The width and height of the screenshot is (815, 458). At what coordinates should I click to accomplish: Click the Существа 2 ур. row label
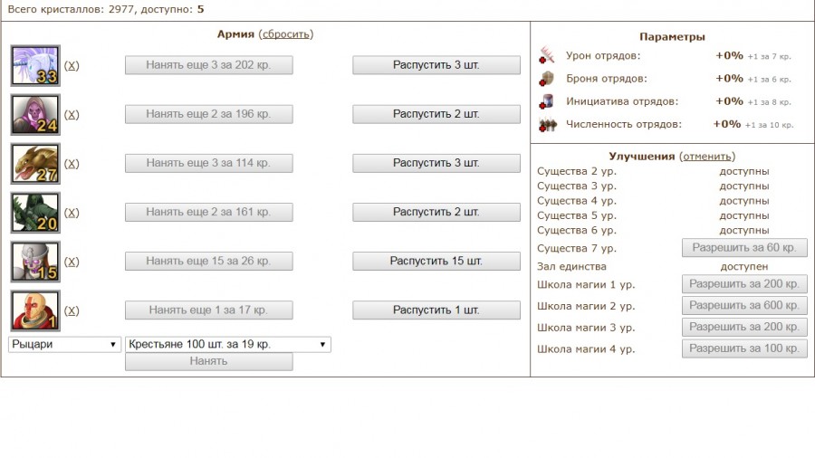(577, 171)
